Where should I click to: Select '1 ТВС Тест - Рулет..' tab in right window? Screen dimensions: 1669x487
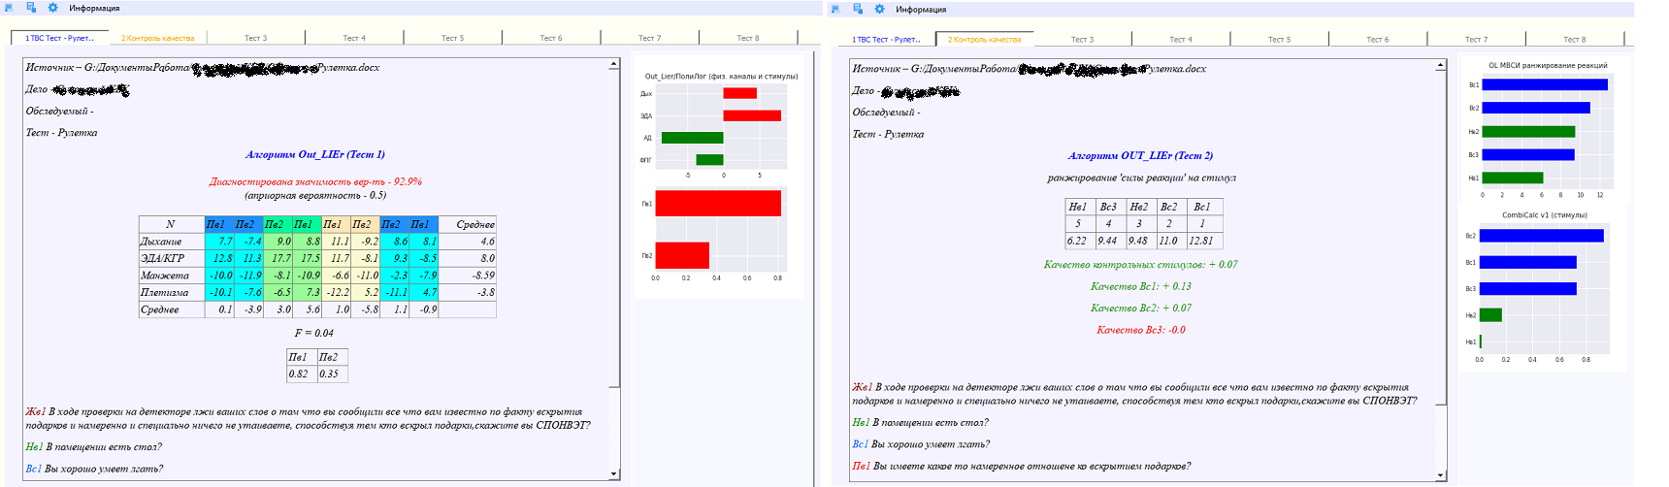pyautogui.click(x=886, y=40)
